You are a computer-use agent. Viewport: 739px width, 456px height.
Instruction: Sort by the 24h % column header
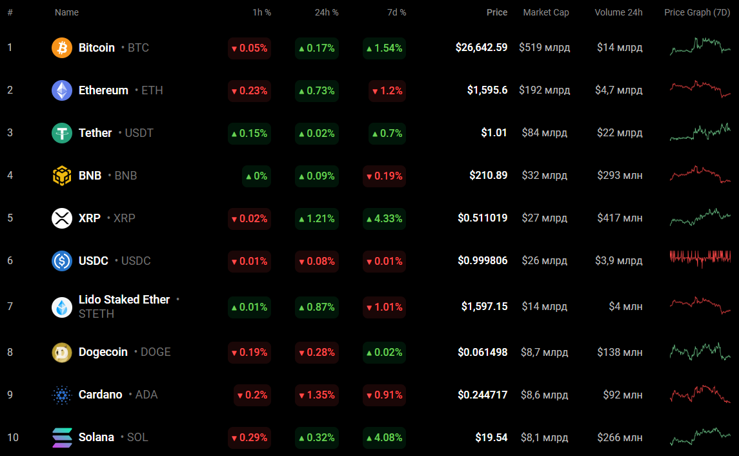tap(326, 12)
